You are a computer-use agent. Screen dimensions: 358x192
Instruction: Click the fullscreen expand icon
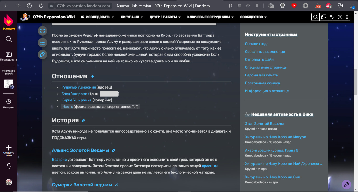[42, 31]
